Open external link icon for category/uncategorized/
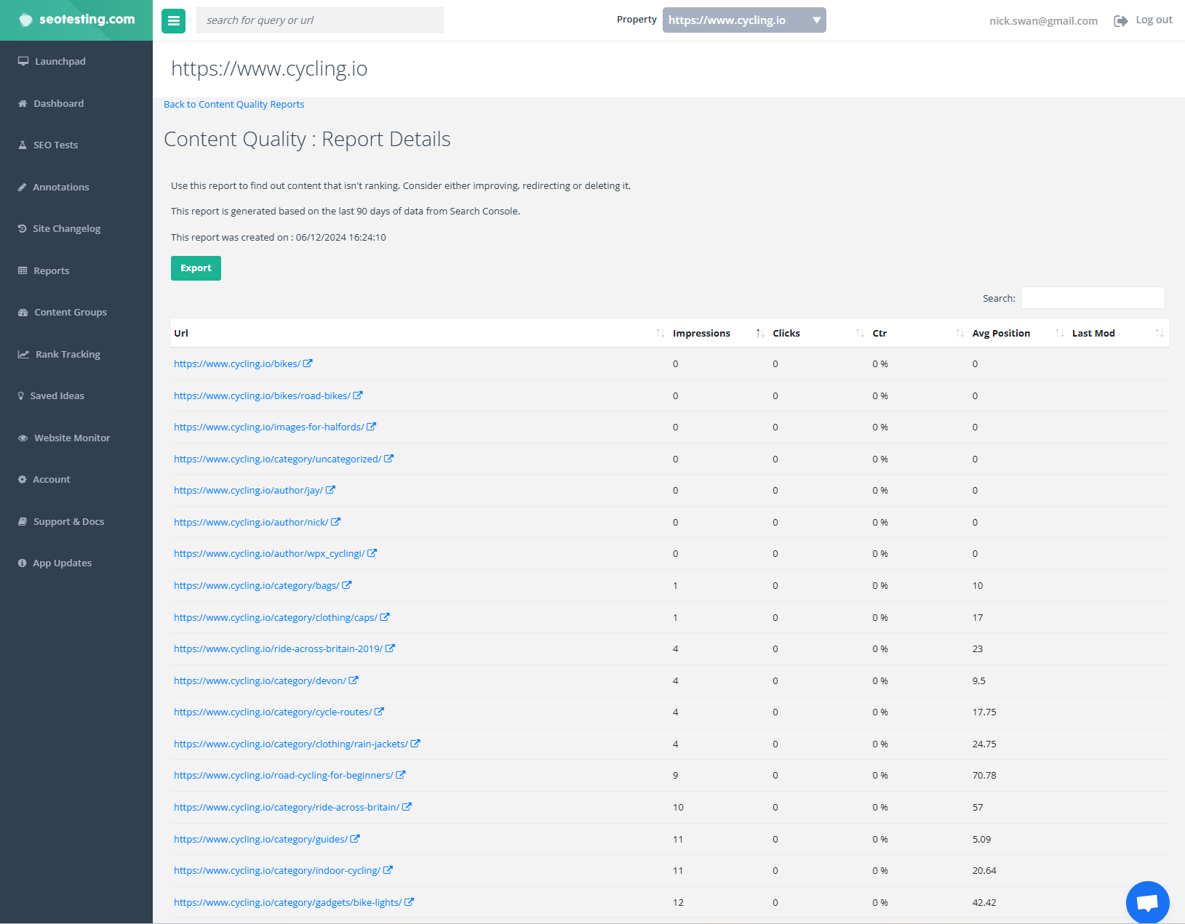Image resolution: width=1185 pixels, height=924 pixels. pyautogui.click(x=388, y=459)
